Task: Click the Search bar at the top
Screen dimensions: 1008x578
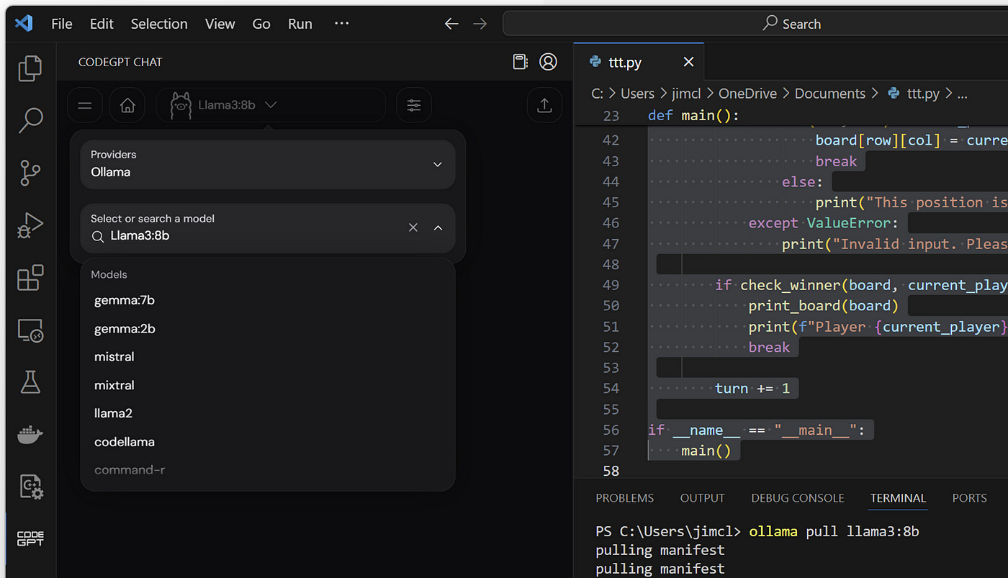Action: (791, 23)
